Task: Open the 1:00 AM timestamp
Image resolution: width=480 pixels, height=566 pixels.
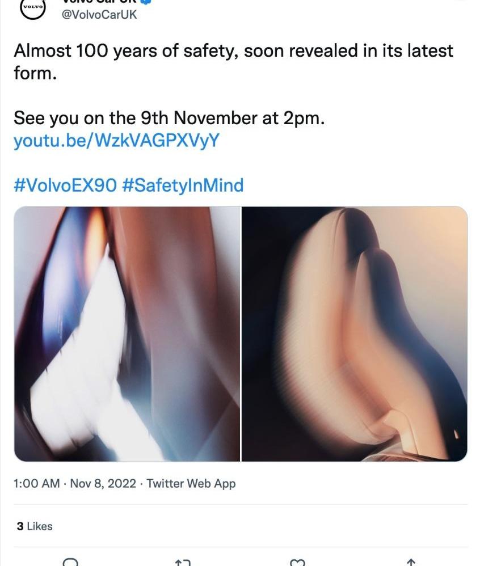Action: pos(36,483)
